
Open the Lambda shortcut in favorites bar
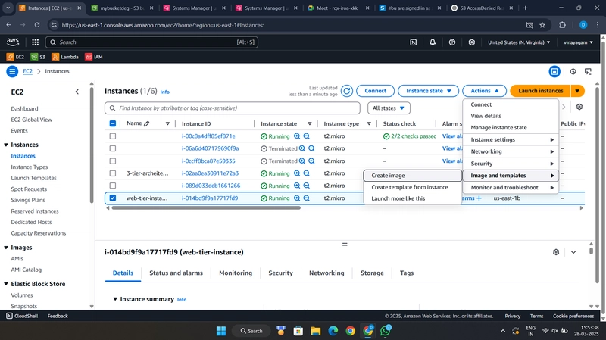[x=65, y=57]
